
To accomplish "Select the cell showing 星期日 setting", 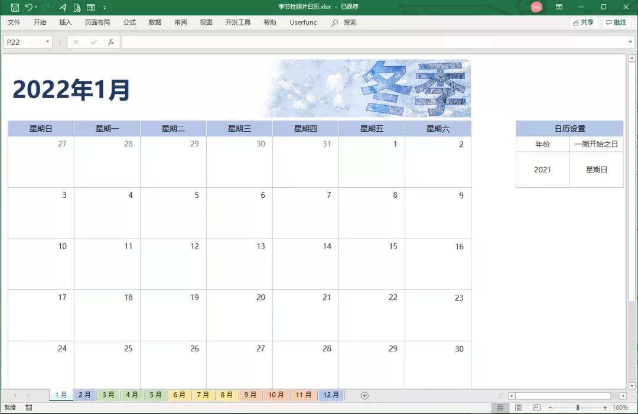I will (x=597, y=170).
